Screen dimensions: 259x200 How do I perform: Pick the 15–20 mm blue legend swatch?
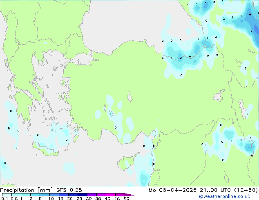click(x=64, y=195)
